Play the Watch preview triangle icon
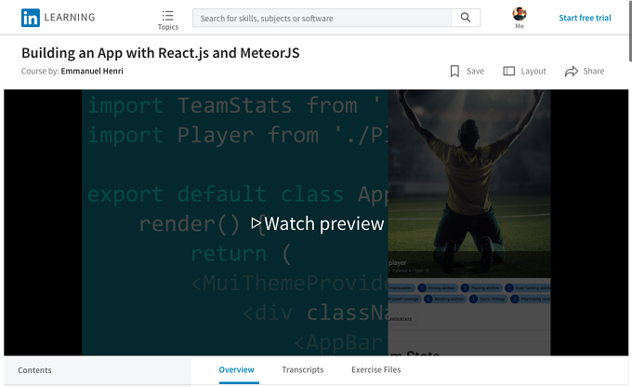 click(x=256, y=223)
